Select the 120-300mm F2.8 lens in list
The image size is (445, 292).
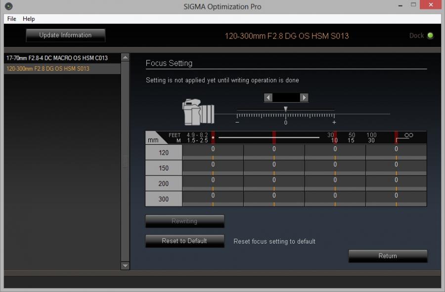tap(48, 69)
